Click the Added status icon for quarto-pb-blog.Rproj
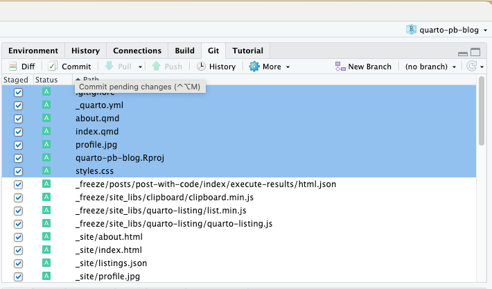This screenshot has width=492, height=289. [x=46, y=157]
